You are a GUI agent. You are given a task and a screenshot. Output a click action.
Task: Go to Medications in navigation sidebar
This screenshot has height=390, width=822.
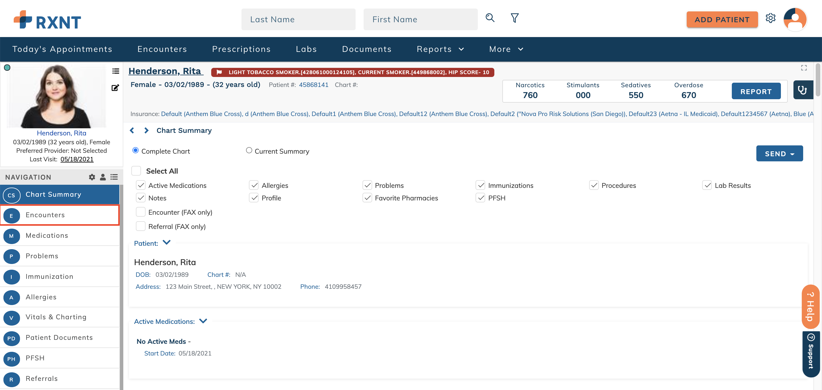pyautogui.click(x=47, y=235)
